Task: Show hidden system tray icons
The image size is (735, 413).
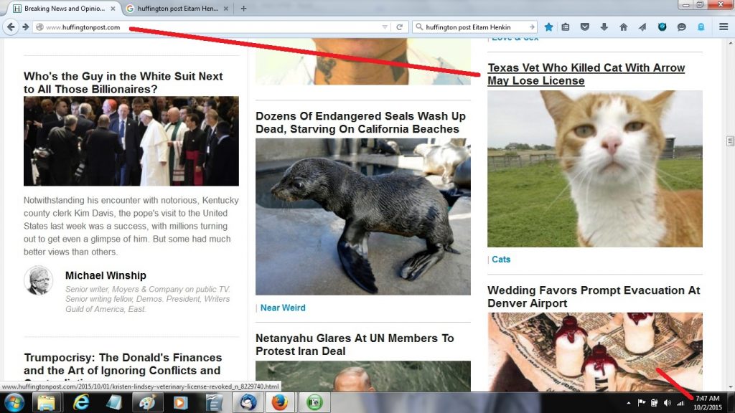Action: [x=629, y=403]
